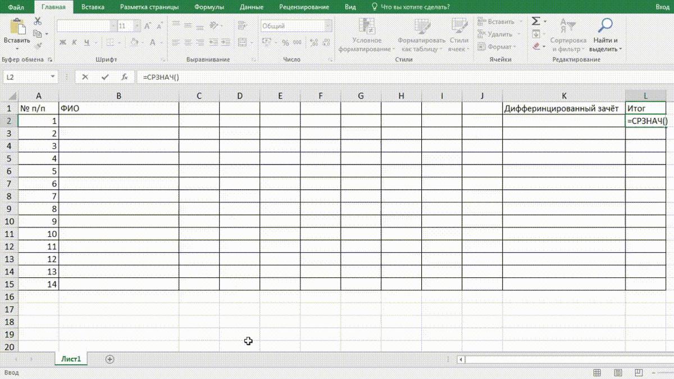Open Найти и выделить dropdown

point(605,35)
